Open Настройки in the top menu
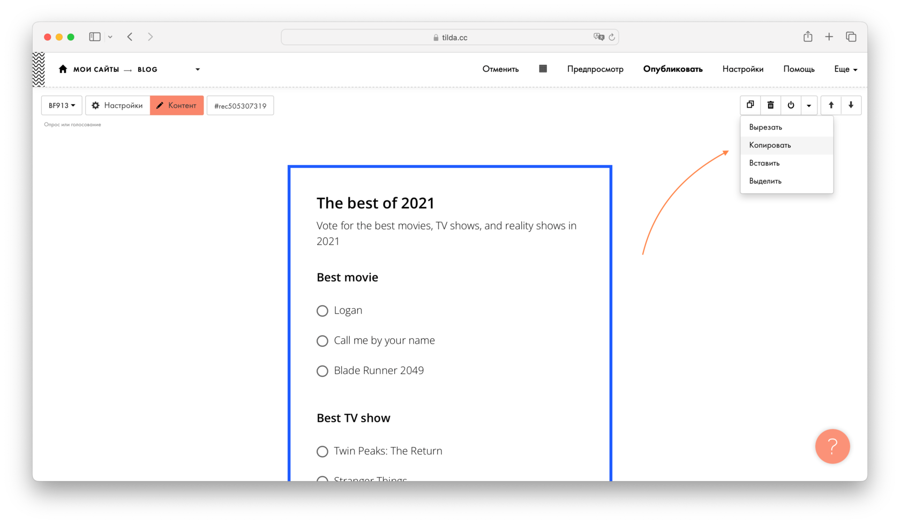900x524 pixels. pyautogui.click(x=742, y=69)
